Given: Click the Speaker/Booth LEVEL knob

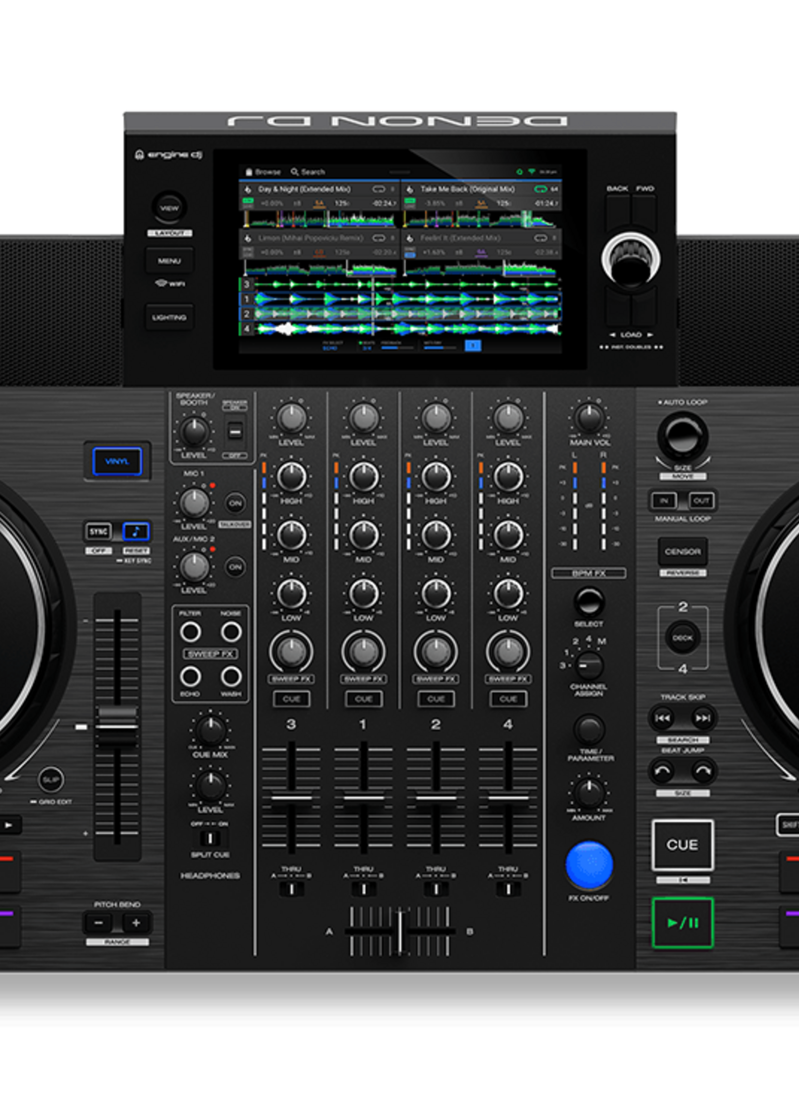Looking at the screenshot, I should [x=194, y=432].
